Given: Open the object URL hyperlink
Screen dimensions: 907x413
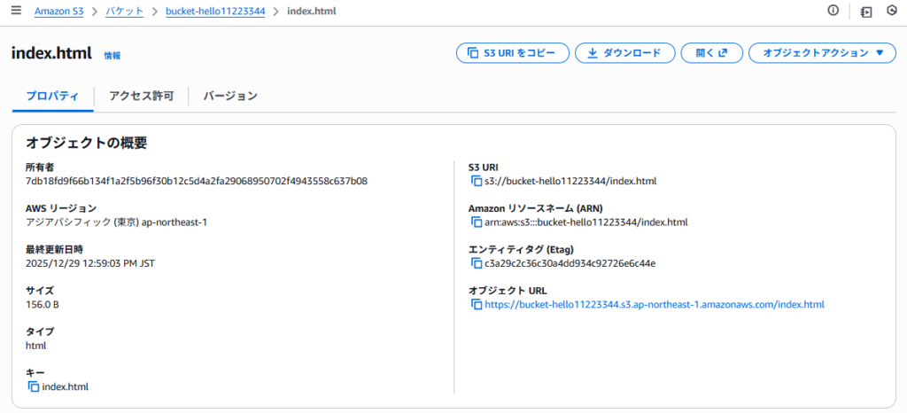Looking at the screenshot, I should pos(655,305).
